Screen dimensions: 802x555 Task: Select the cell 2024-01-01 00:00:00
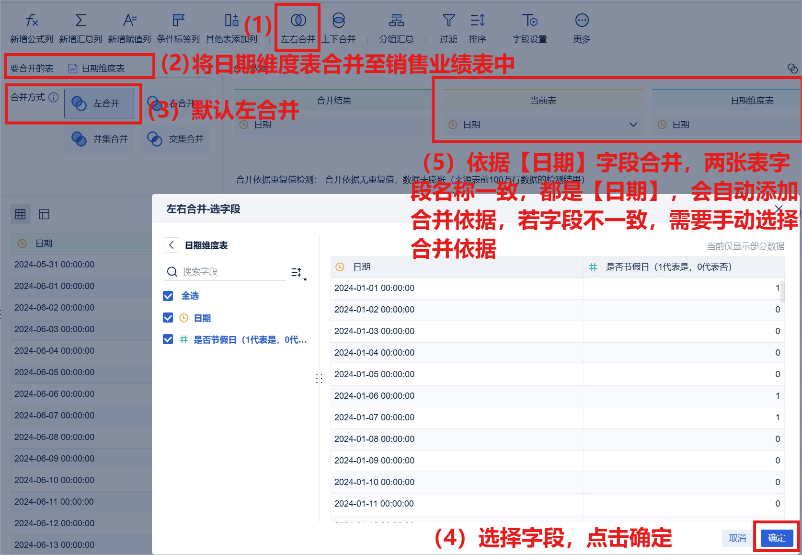tap(457, 288)
